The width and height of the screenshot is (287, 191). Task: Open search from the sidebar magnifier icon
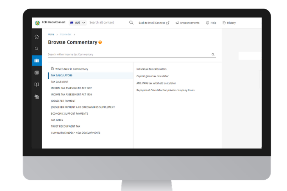37,49
